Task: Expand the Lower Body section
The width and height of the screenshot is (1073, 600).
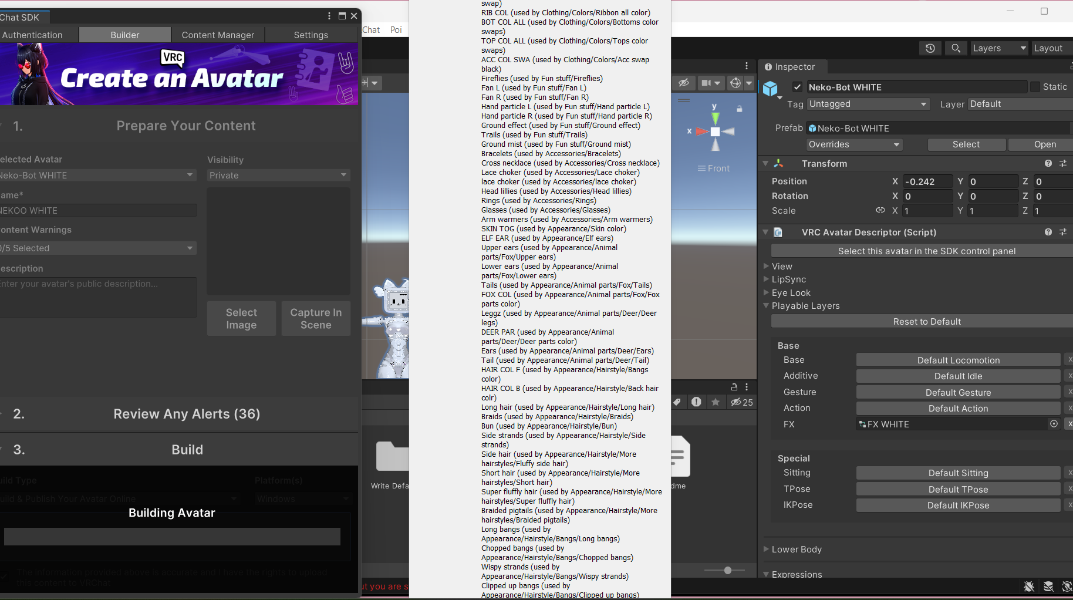Action: coord(766,550)
